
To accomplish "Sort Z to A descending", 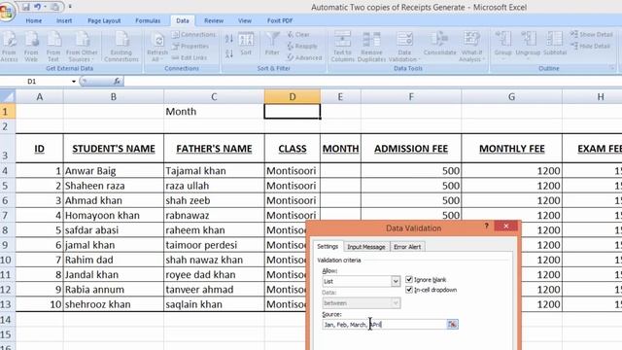I will coord(229,53).
